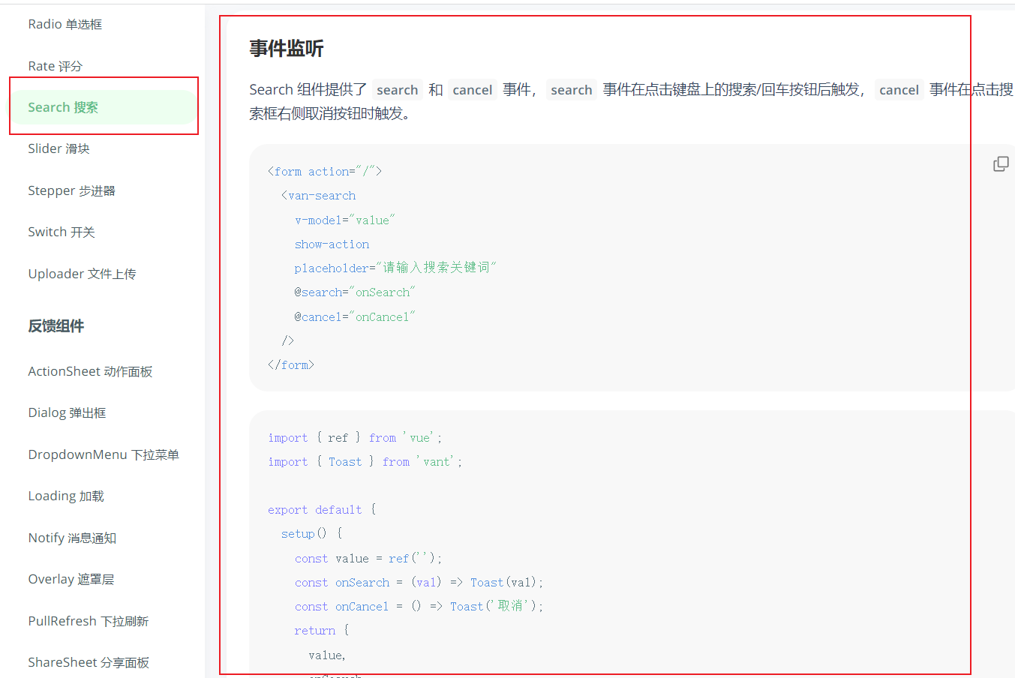Select Dialog 弹出框 in sidebar

[x=68, y=412]
